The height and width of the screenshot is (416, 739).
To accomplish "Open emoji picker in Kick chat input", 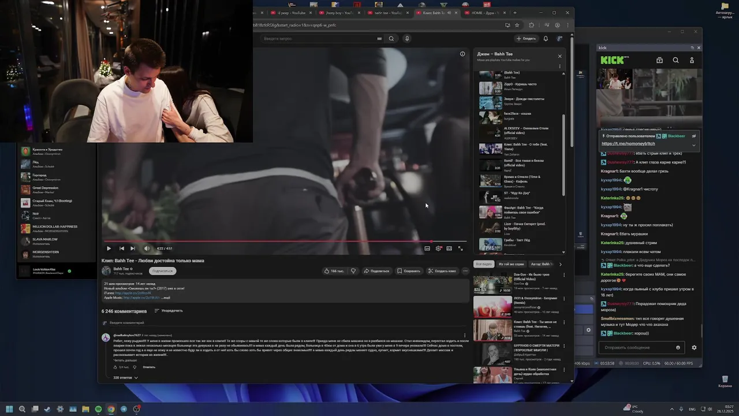I will point(678,347).
